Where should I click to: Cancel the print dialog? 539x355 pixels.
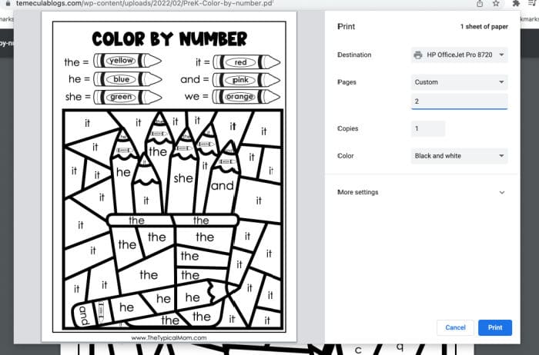pos(455,327)
